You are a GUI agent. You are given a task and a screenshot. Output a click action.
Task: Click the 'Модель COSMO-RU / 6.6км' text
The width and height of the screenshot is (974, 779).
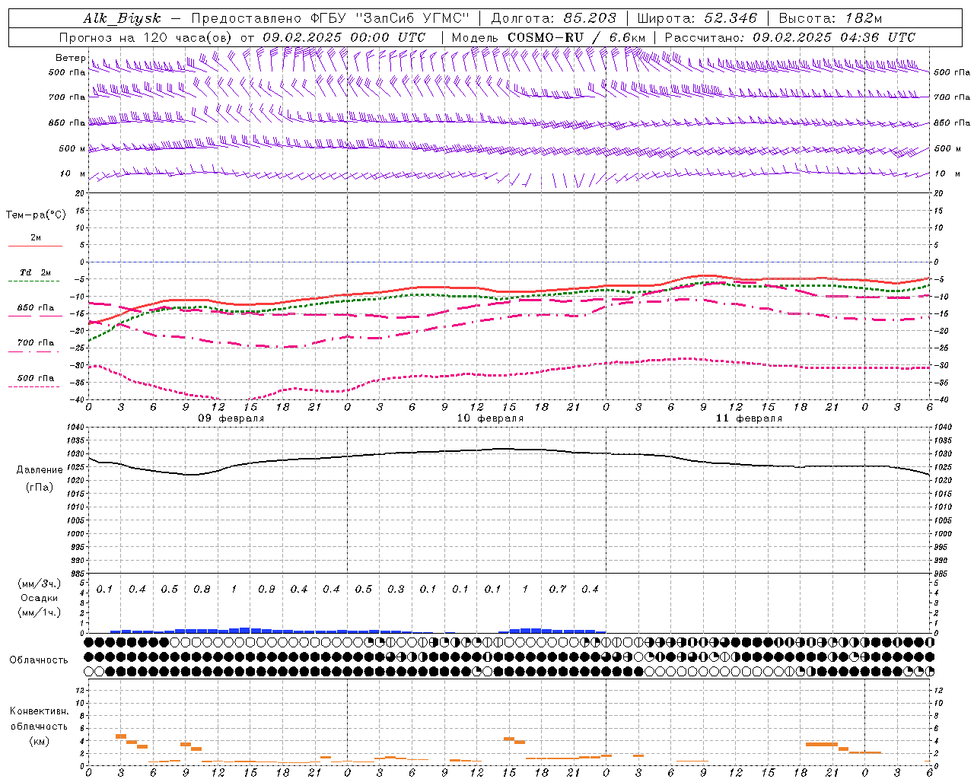tap(548, 37)
